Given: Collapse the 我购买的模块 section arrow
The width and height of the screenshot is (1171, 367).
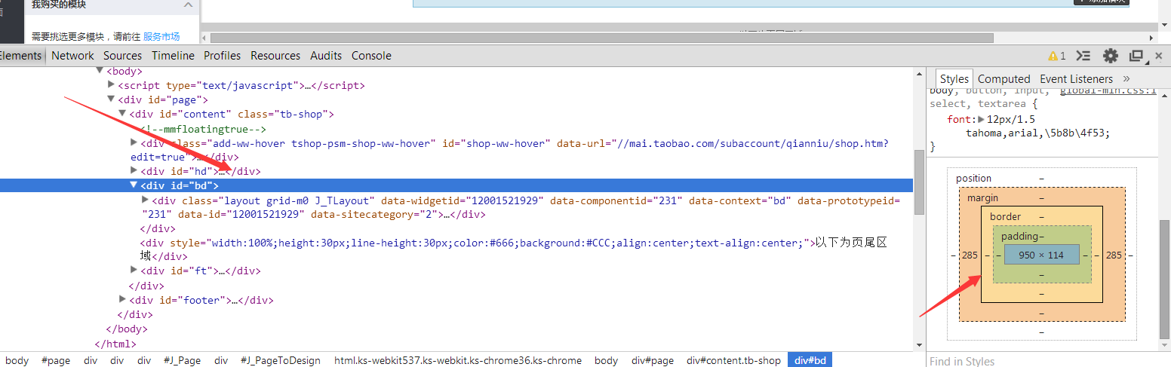Looking at the screenshot, I should point(188,5).
